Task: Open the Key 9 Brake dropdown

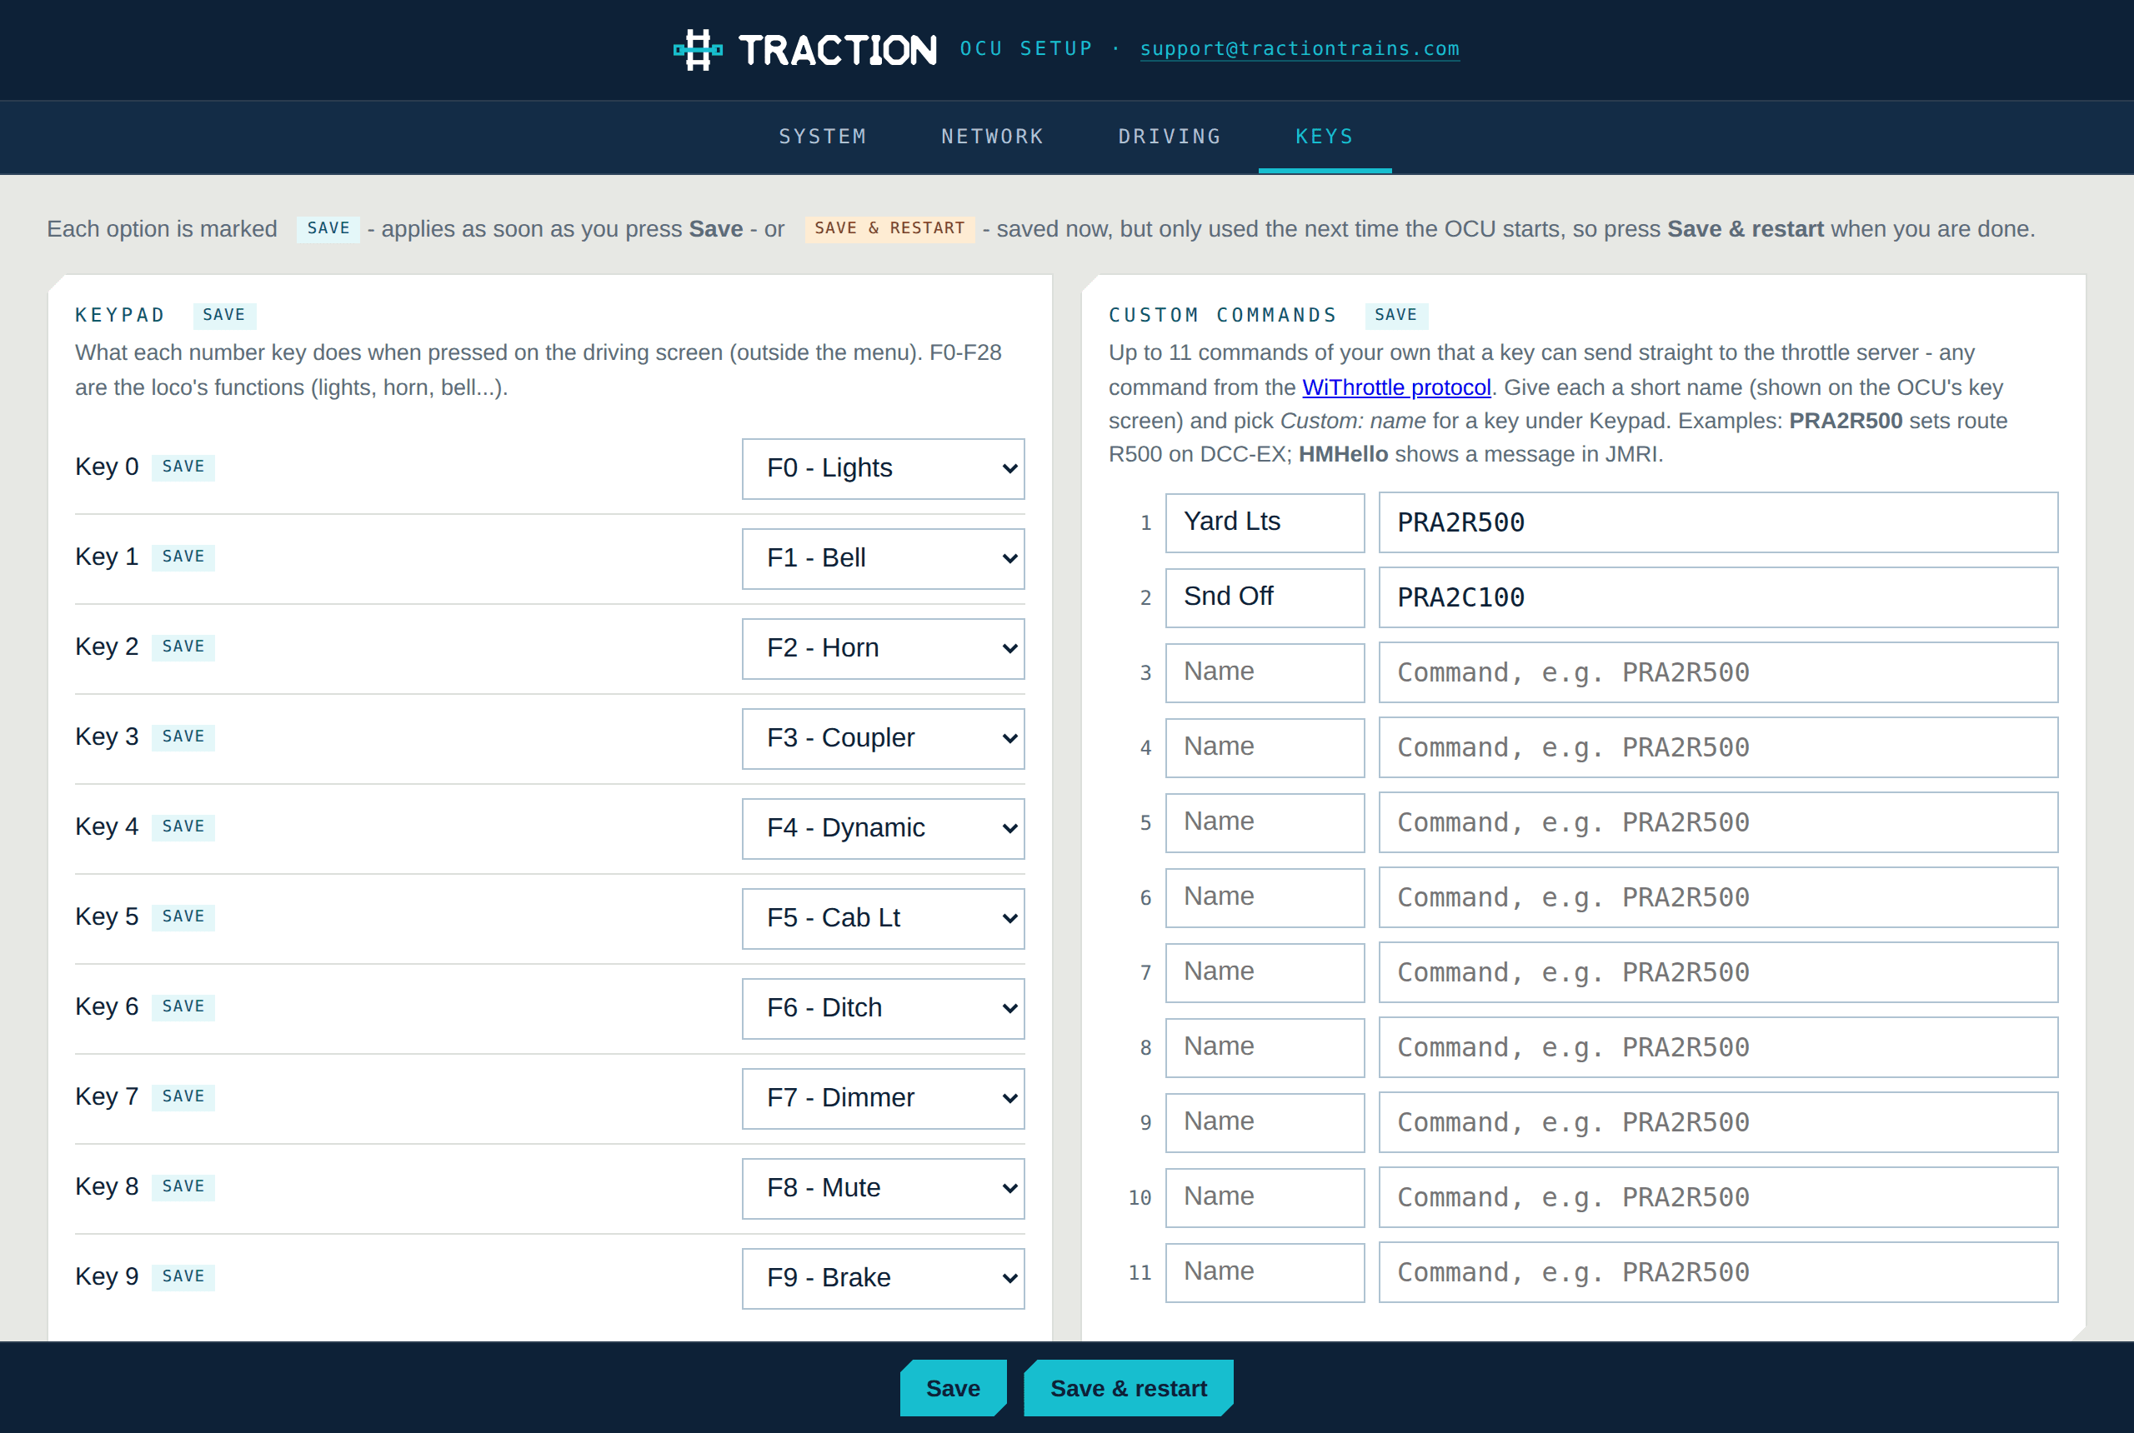Action: point(884,1279)
